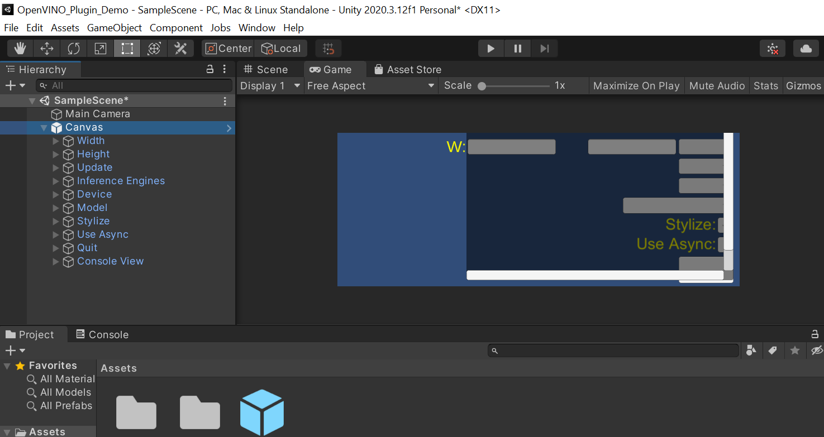Screen dimensions: 824x437
Task: Open the GameObject menu
Action: click(115, 28)
